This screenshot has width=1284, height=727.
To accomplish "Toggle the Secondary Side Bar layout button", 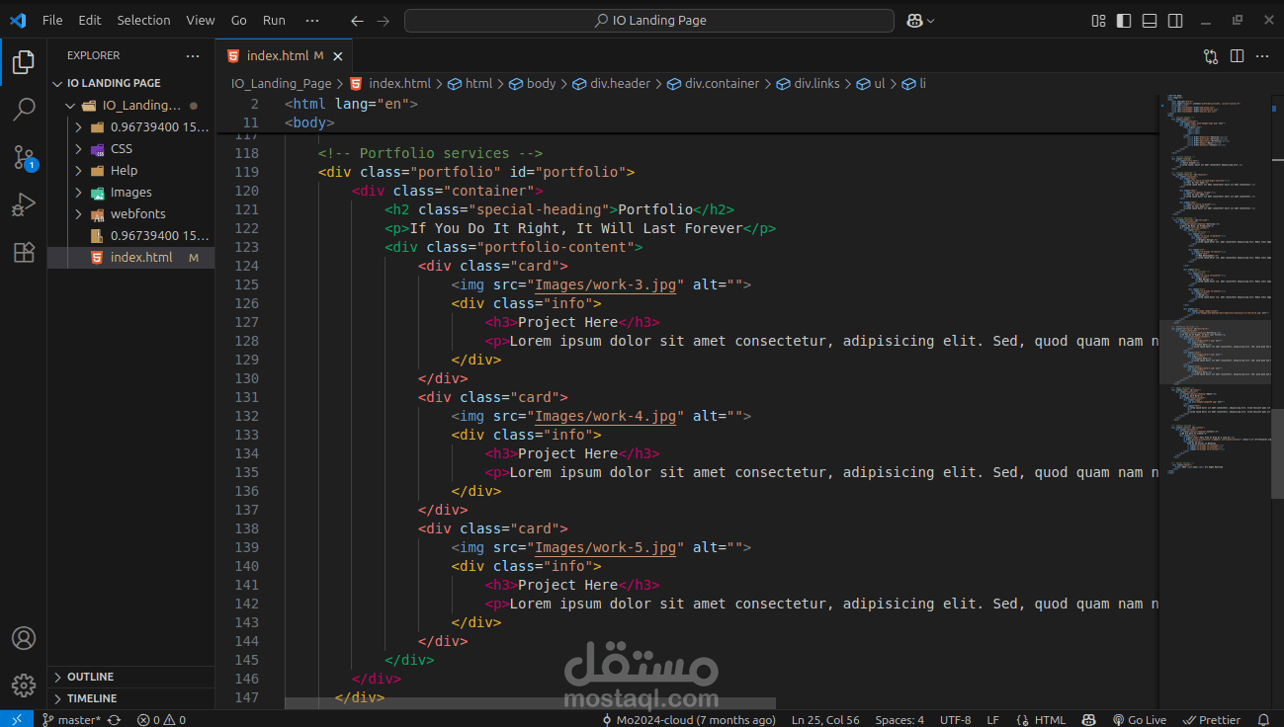I will tap(1175, 21).
